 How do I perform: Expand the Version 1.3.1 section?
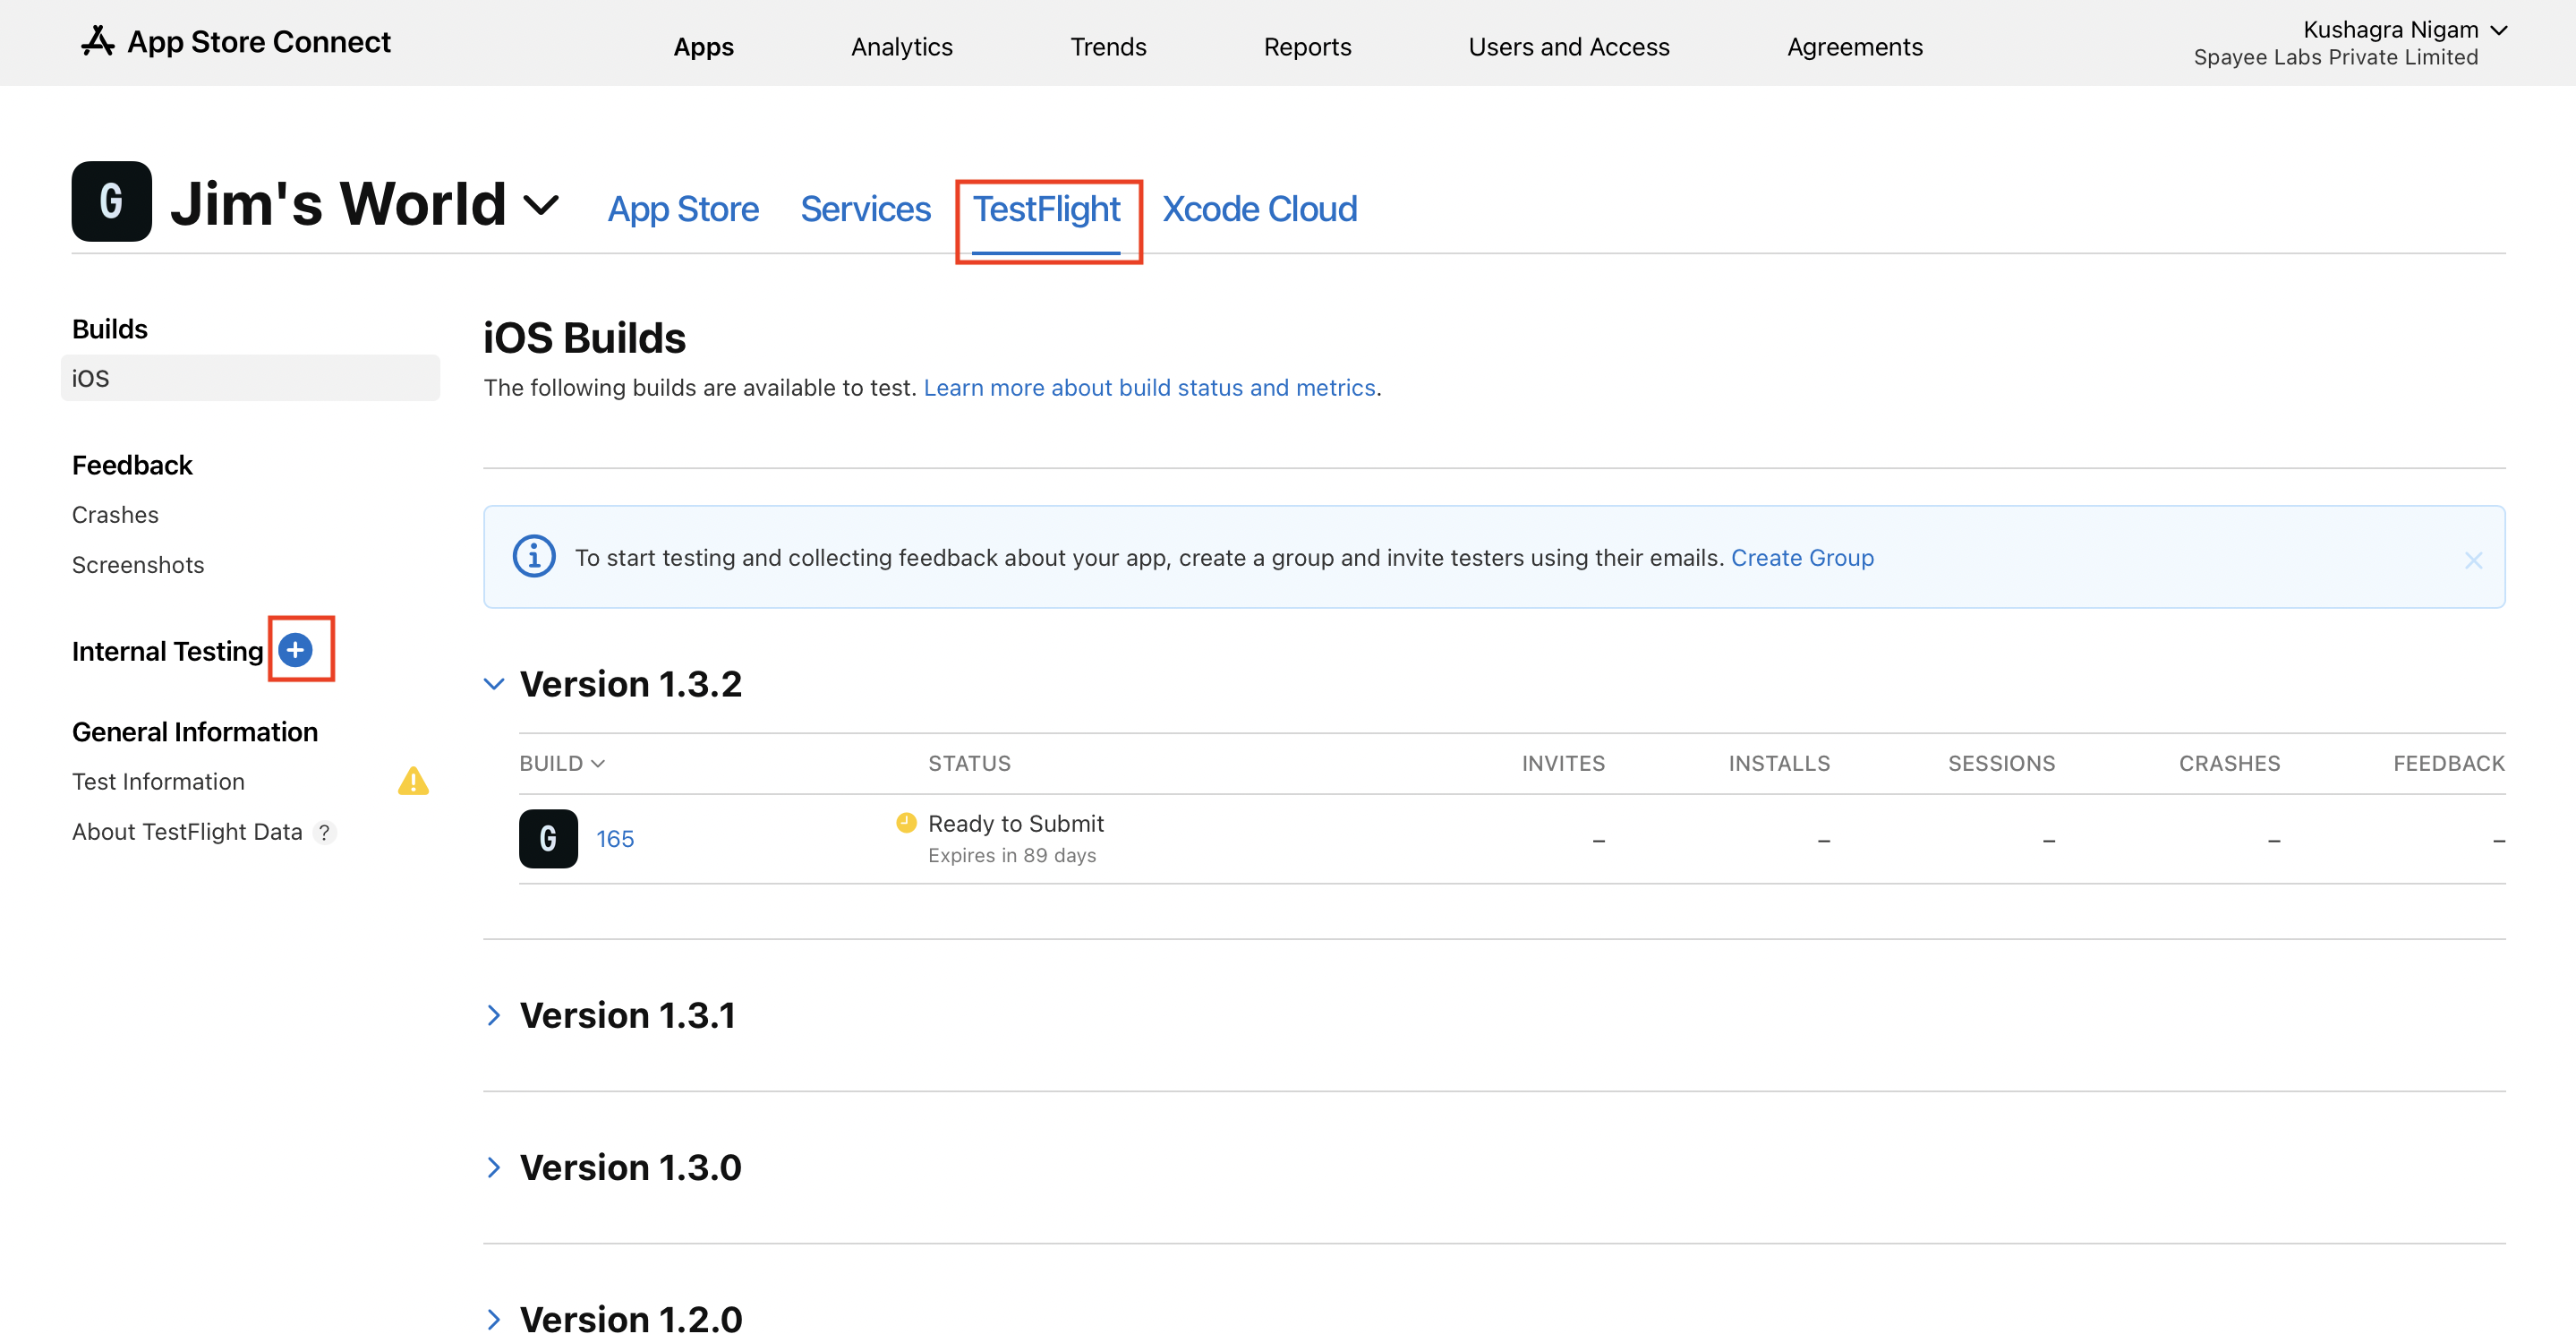tap(493, 1015)
